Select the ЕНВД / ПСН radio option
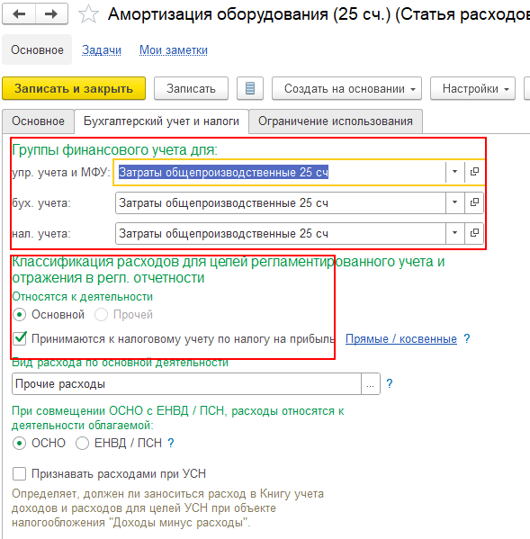Viewport: 530px width, 539px height. [x=83, y=443]
